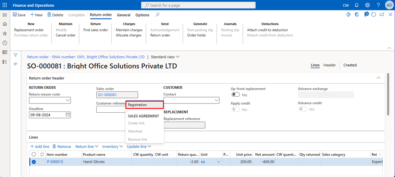Open Workspaces icon in sidebar
This screenshot has width=395, height=177.
(5, 52)
